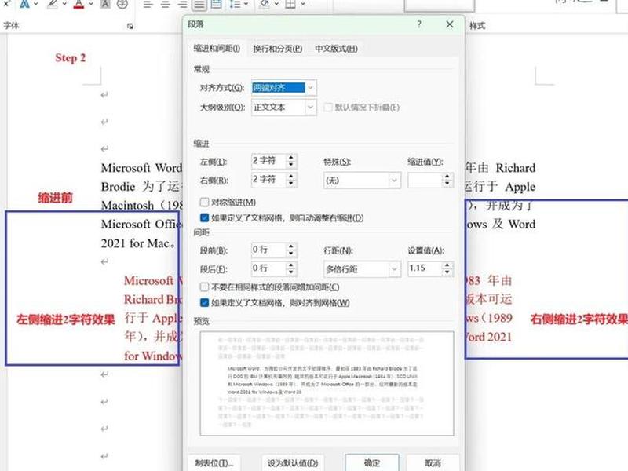The width and height of the screenshot is (628, 471).
Task: Open the font color dropdown arrow
Action: (90, 4)
